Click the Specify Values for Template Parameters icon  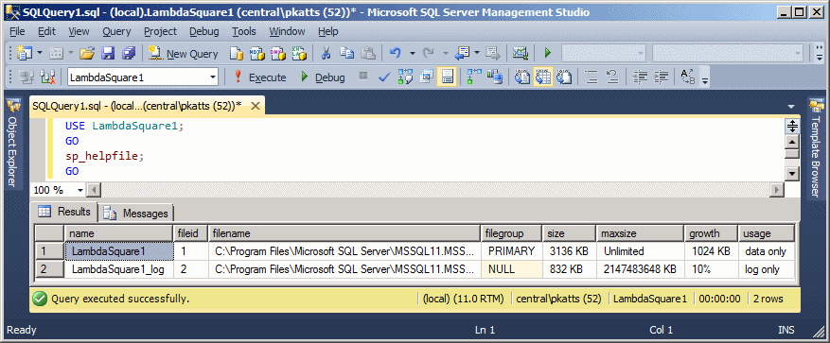click(688, 77)
